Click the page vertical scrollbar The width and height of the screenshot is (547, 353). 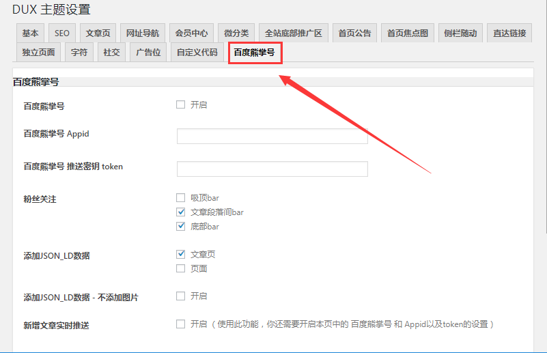click(x=545, y=117)
